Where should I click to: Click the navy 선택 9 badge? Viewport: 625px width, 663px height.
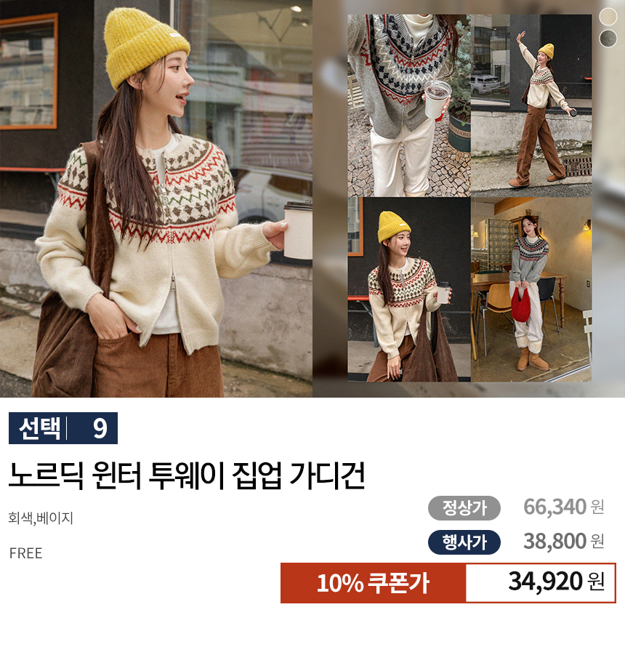pyautogui.click(x=63, y=428)
